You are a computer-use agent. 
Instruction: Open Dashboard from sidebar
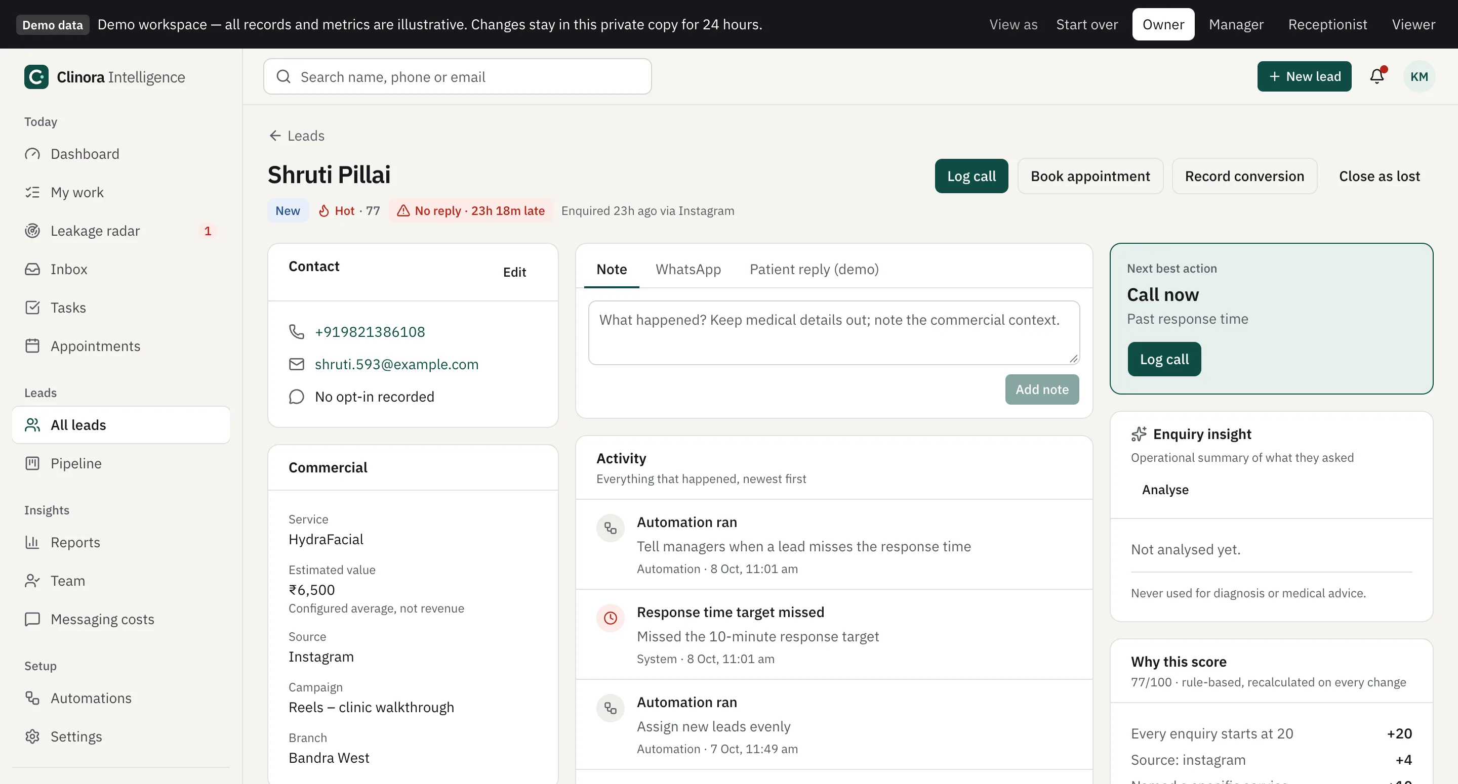tap(120, 154)
